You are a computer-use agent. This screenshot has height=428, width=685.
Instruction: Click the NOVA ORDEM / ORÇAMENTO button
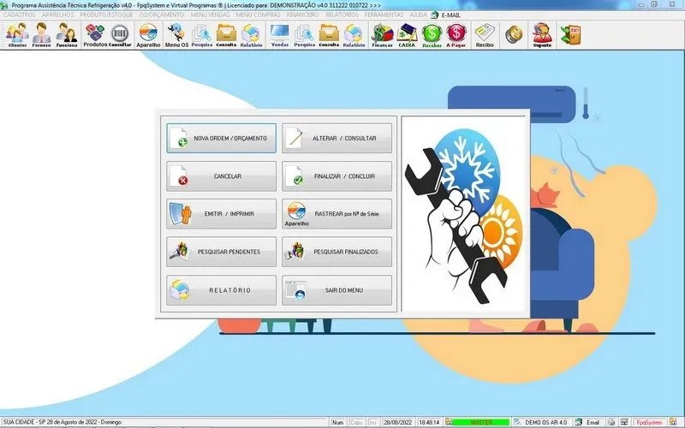[222, 138]
